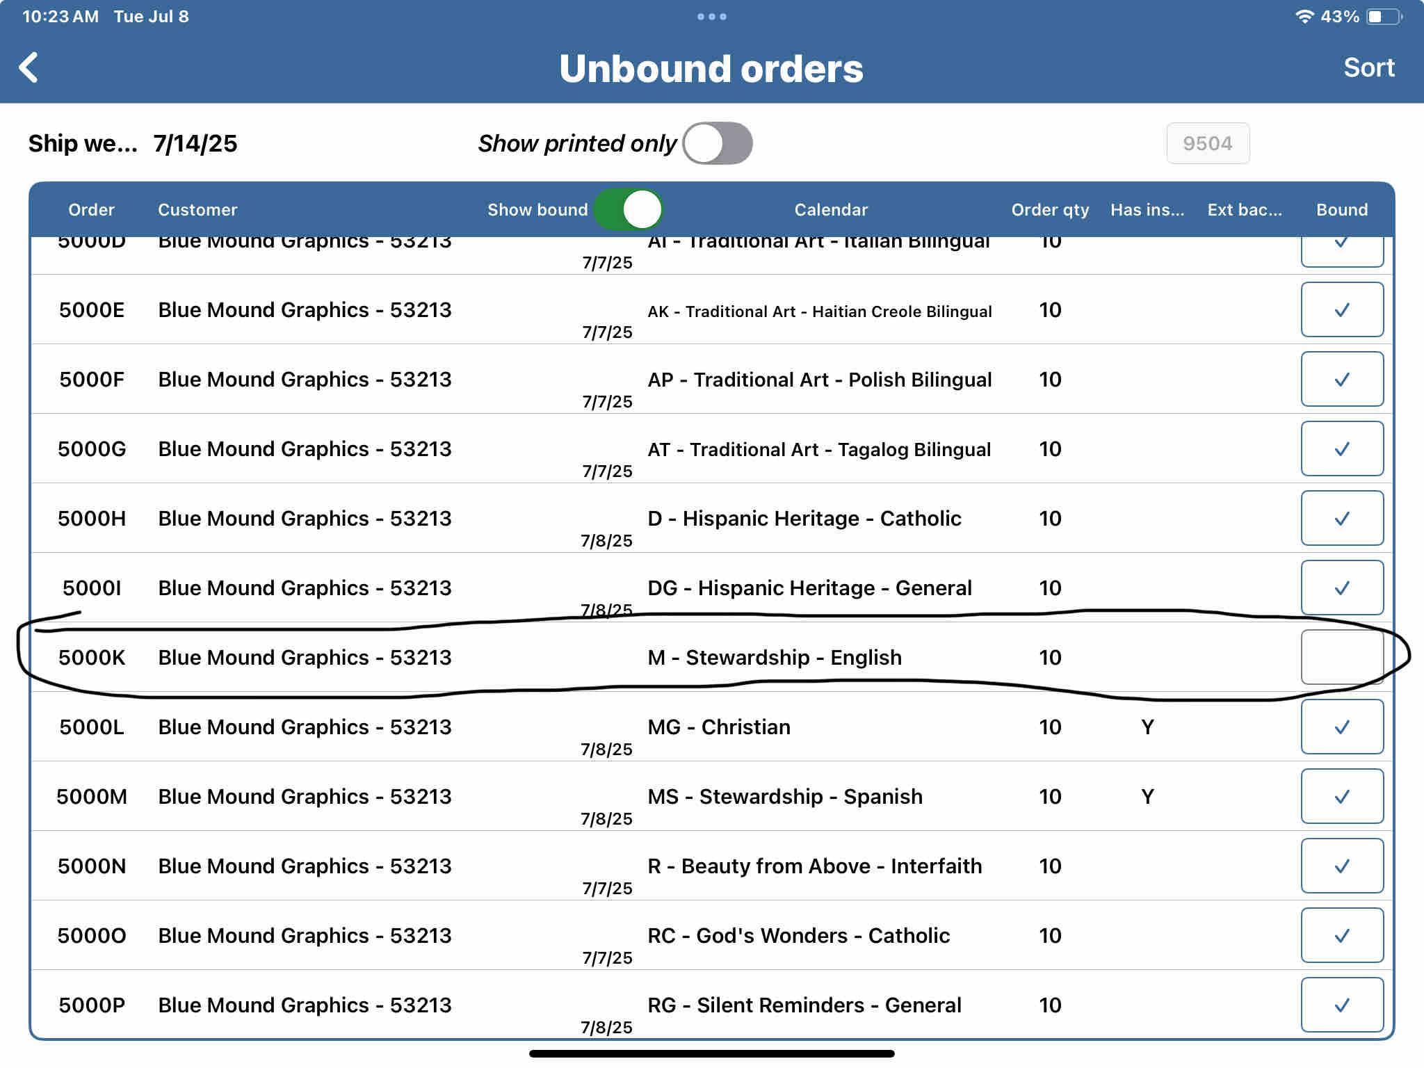Select the MS - Stewardship - Spanish row

784,797
